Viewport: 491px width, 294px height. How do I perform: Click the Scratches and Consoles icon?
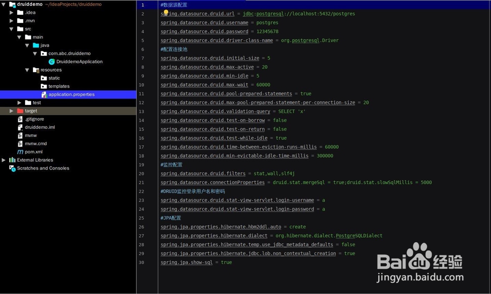(x=12, y=168)
